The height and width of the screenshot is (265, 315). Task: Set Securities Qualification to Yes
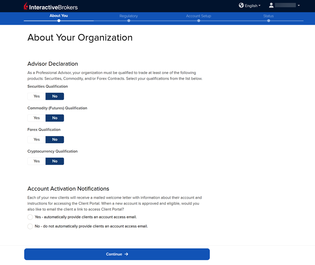[37, 96]
